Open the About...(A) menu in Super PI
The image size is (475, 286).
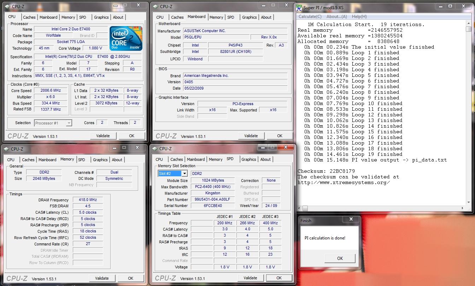coord(337,17)
